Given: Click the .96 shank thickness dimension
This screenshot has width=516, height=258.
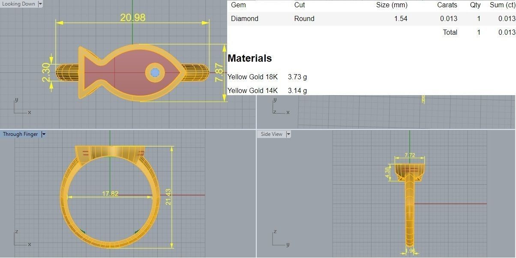Looking at the screenshot, I should pyautogui.click(x=411, y=251).
